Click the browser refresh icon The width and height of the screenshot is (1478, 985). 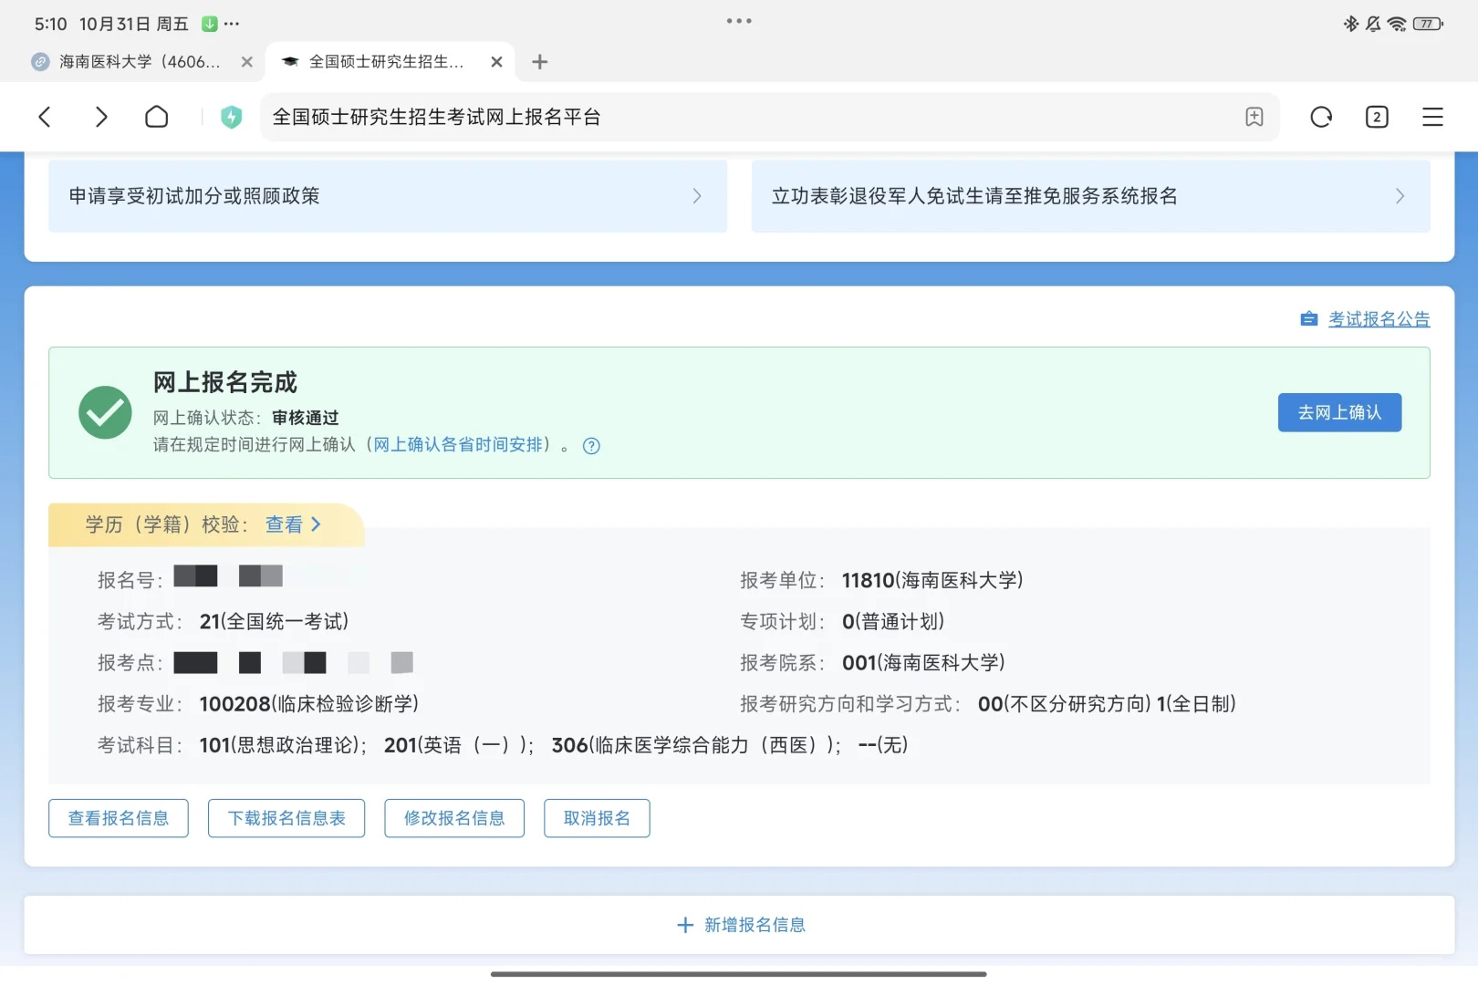point(1320,117)
